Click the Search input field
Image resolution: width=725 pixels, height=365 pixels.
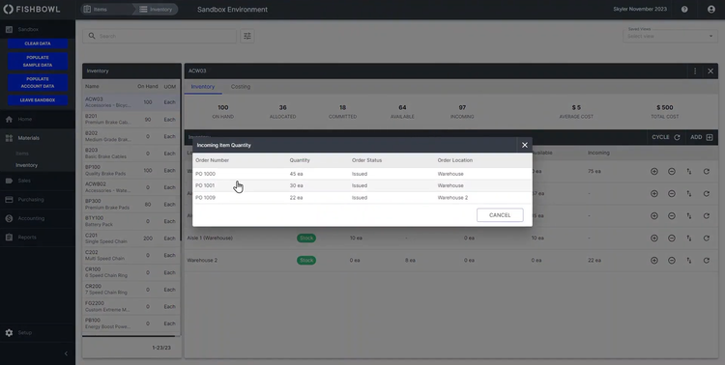point(159,36)
